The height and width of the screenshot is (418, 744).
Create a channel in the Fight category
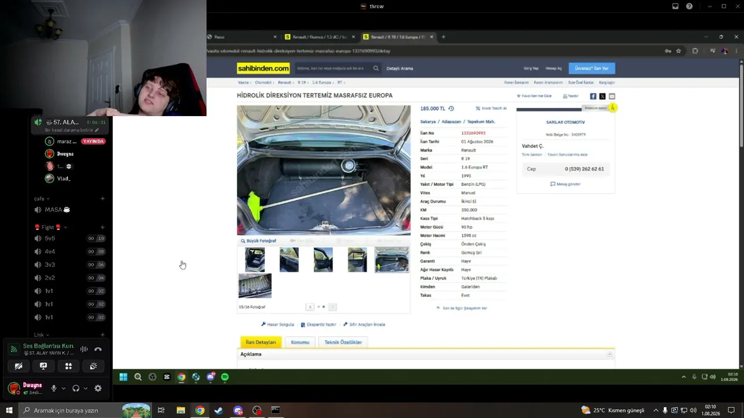pyautogui.click(x=102, y=227)
